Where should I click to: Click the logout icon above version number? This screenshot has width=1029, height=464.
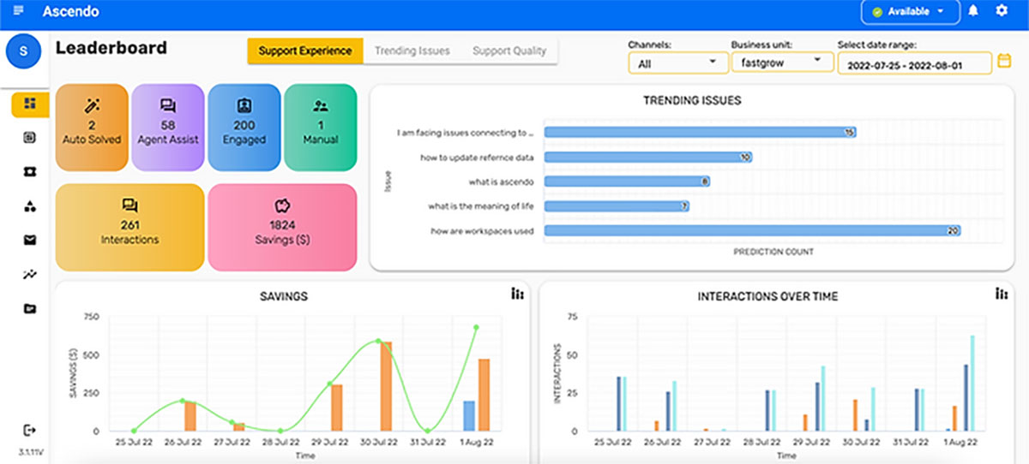pos(30,429)
